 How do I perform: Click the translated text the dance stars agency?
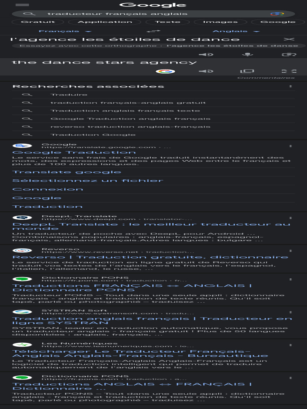(x=104, y=62)
